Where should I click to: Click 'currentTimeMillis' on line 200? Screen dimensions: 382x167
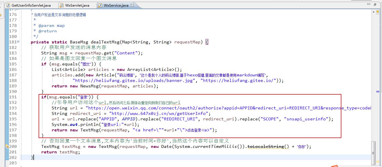pyautogui.click(x=215, y=146)
